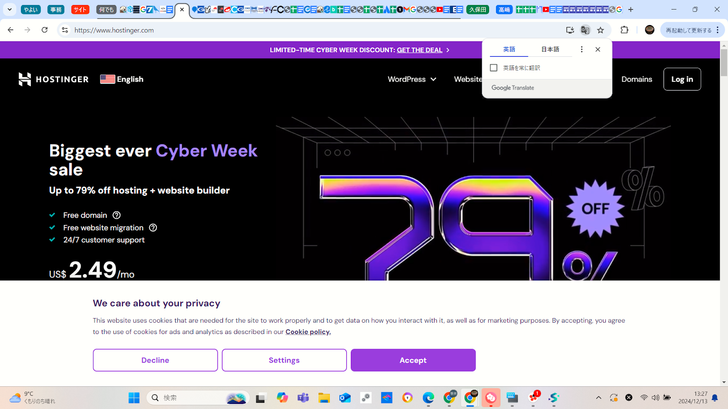Open the サイト tab group

80,10
